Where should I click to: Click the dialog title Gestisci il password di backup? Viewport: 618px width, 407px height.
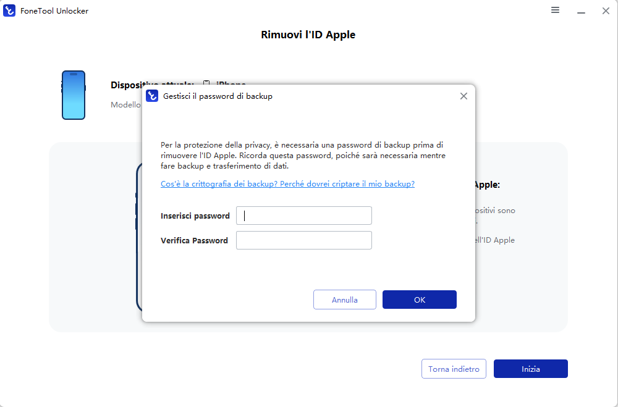[218, 96]
